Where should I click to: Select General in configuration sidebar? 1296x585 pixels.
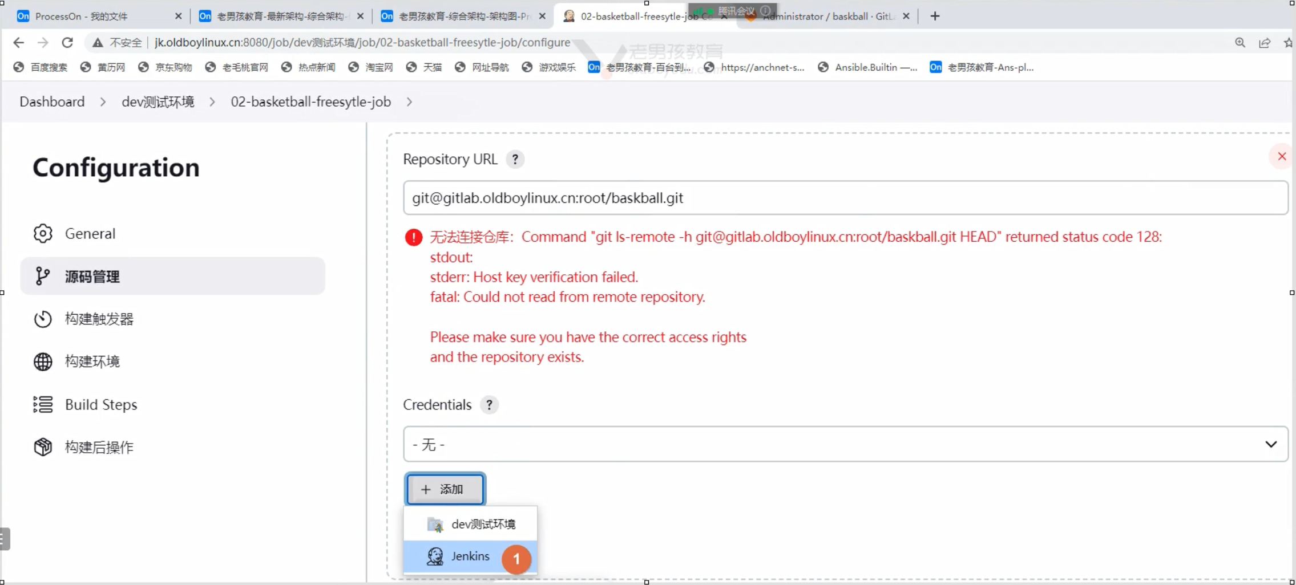point(172,233)
